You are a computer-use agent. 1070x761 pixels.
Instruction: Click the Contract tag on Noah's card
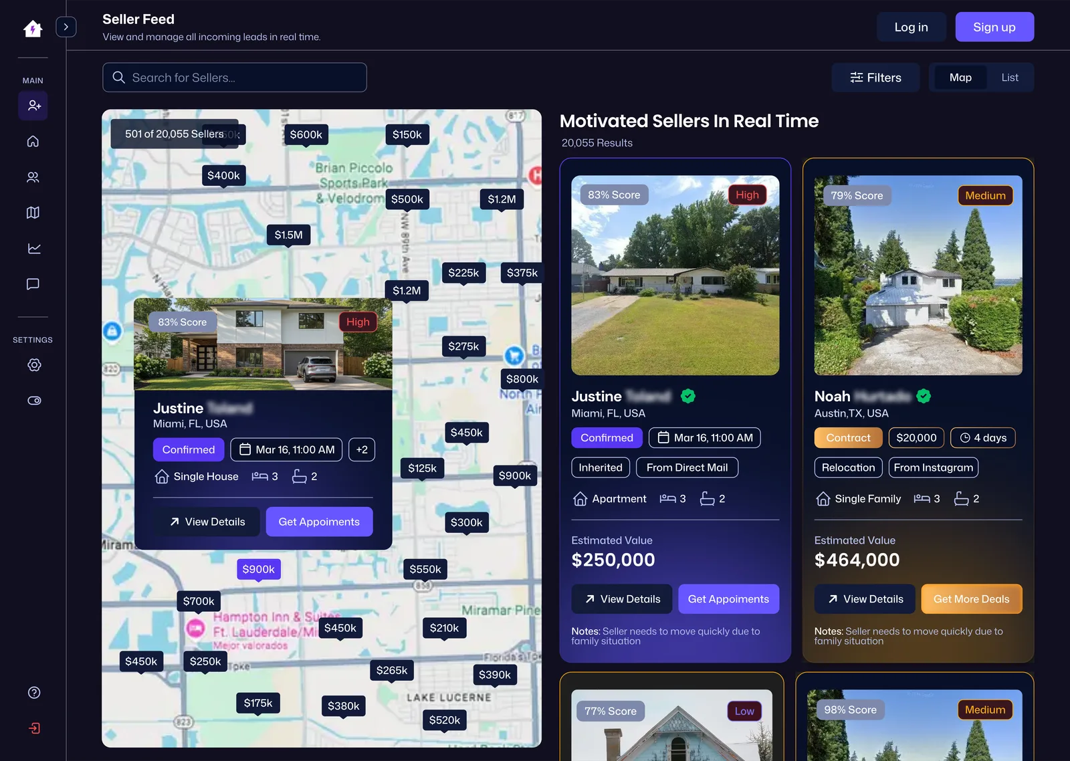point(848,438)
